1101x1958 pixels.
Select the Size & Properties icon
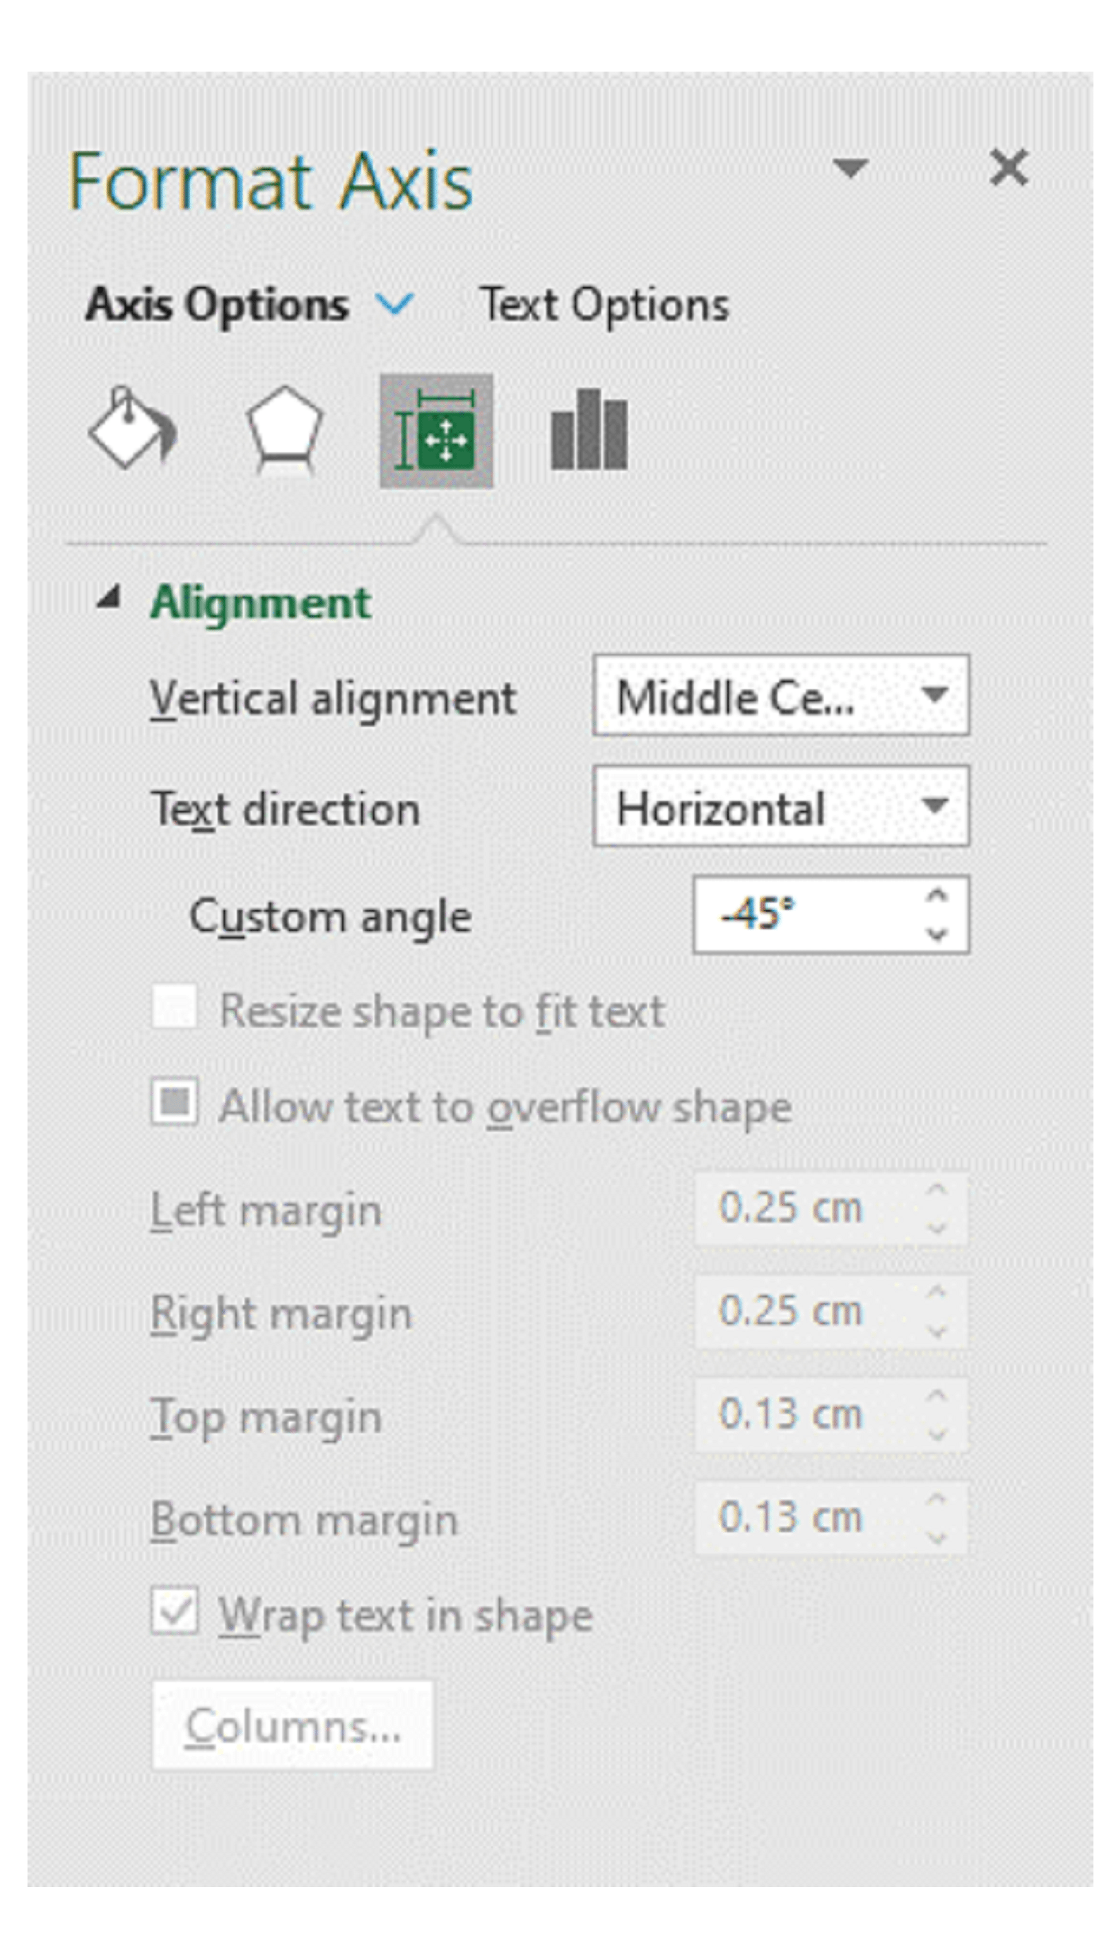click(x=436, y=431)
